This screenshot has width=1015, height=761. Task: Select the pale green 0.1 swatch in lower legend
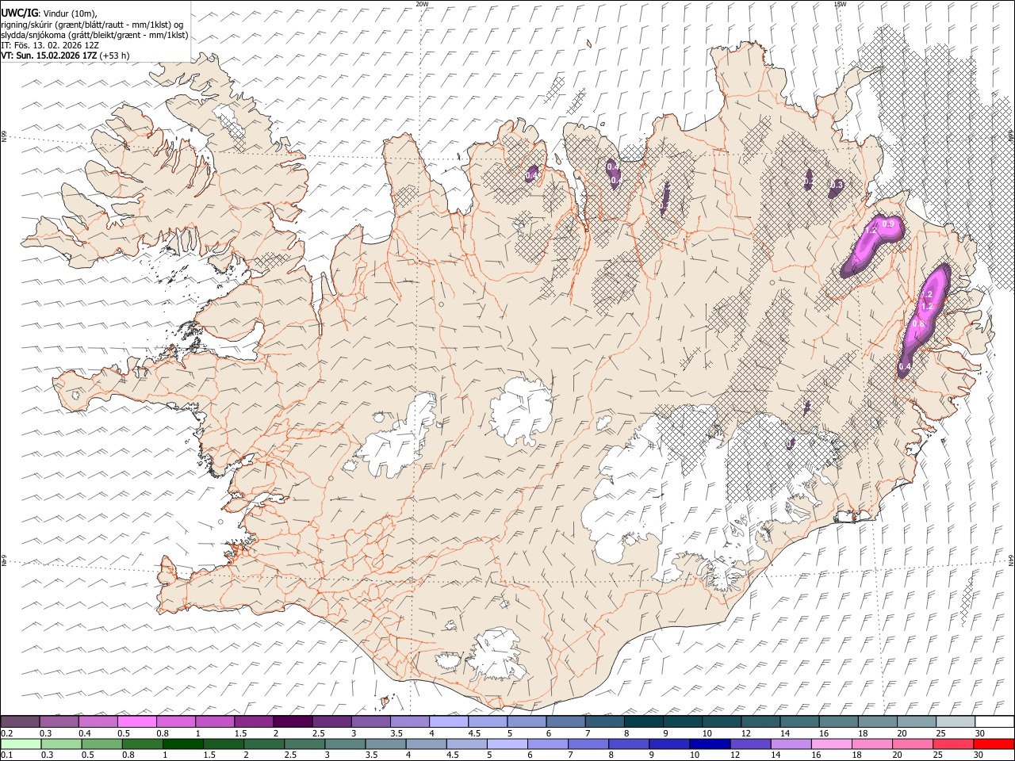coord(21,744)
